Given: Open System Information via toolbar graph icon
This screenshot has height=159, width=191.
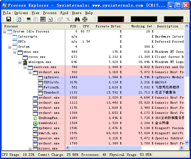Looking at the screenshot, I should (29, 19).
